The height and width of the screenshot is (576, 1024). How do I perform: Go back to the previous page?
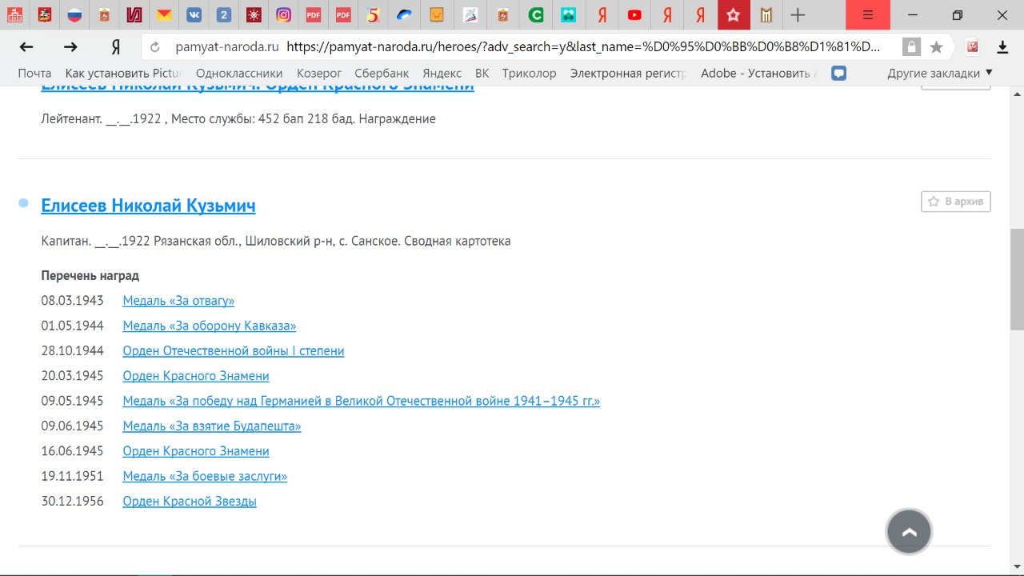coord(26,47)
